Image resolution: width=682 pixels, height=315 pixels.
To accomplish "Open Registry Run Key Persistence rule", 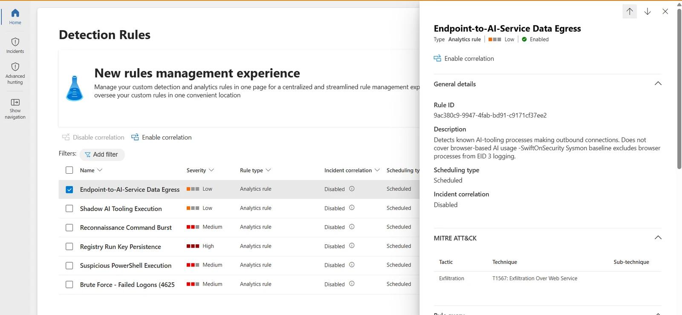I will 121,246.
